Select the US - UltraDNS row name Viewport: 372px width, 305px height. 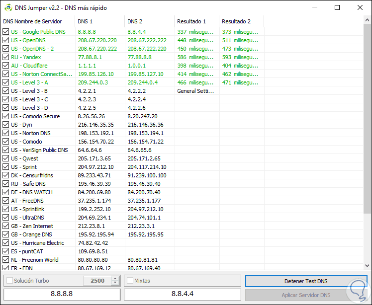click(x=27, y=218)
